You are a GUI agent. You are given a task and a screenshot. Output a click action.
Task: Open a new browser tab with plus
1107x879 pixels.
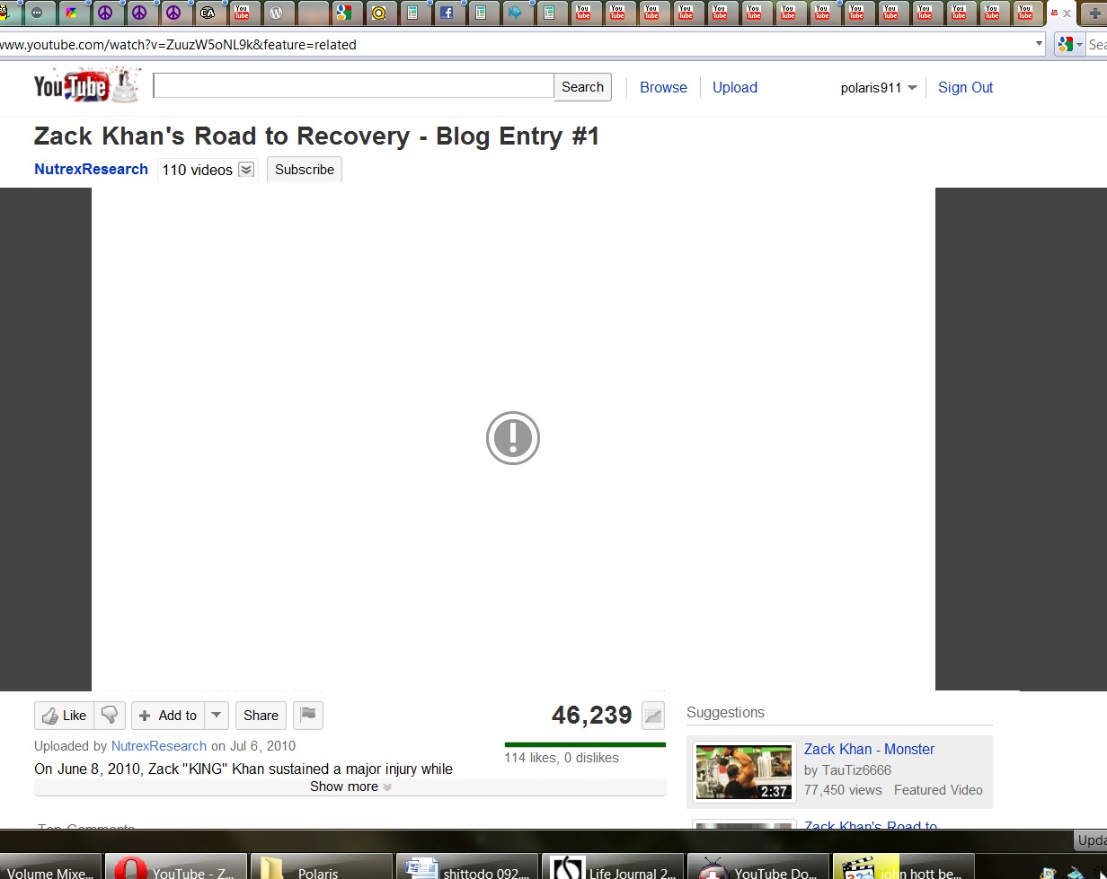[1094, 13]
